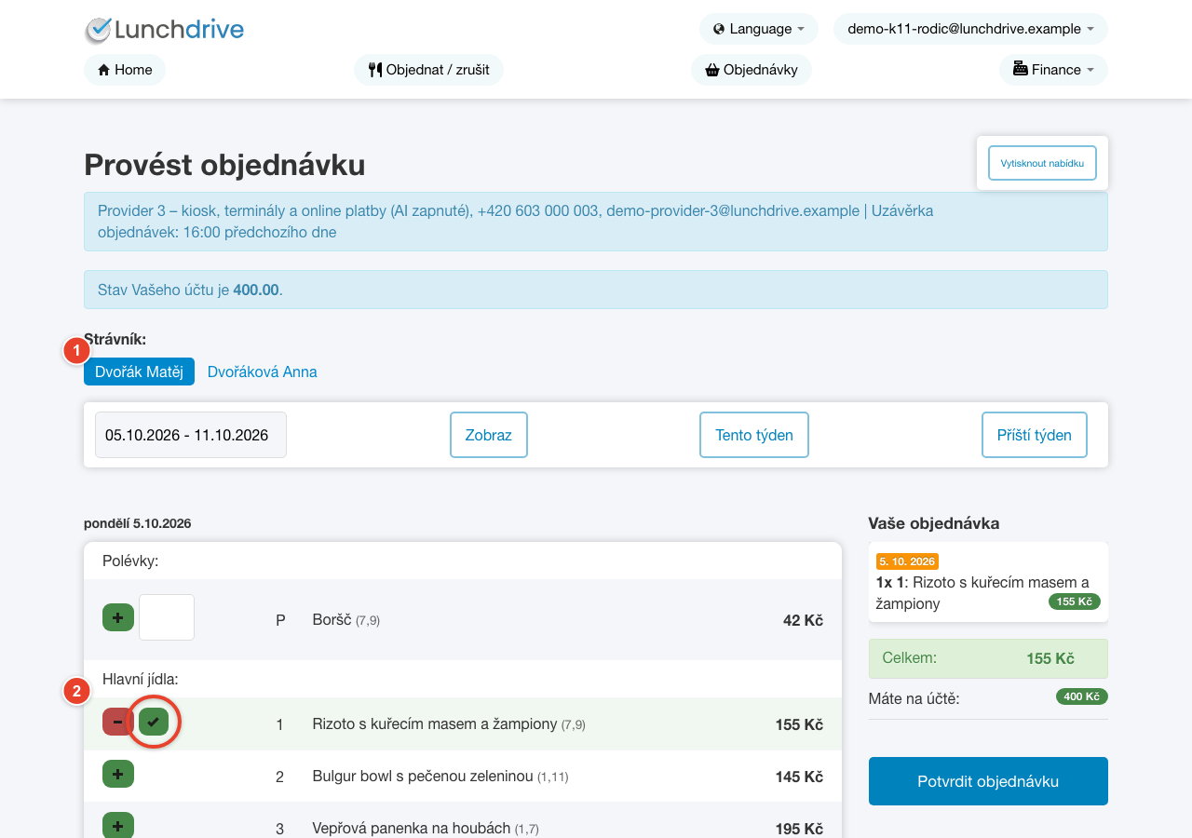Click the Tento týden button
Image resolution: width=1192 pixels, height=838 pixels.
754,435
